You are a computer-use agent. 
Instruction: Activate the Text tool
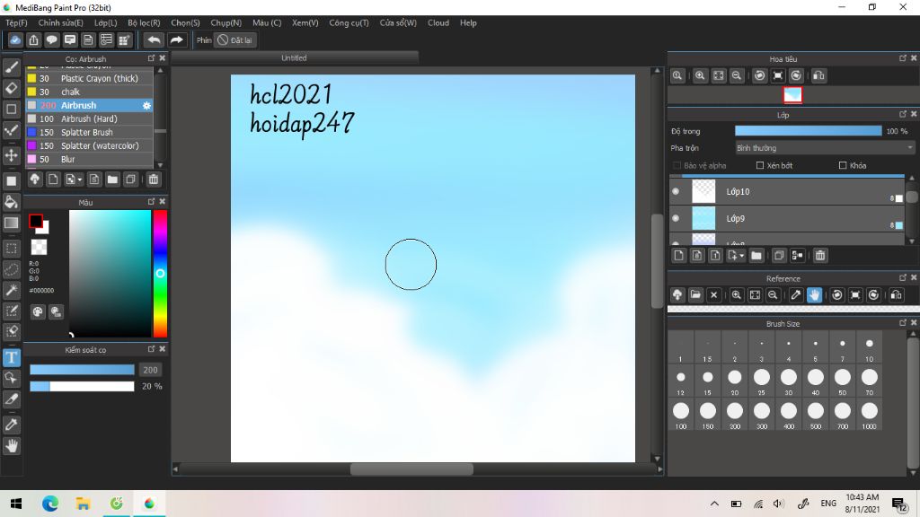tap(11, 357)
